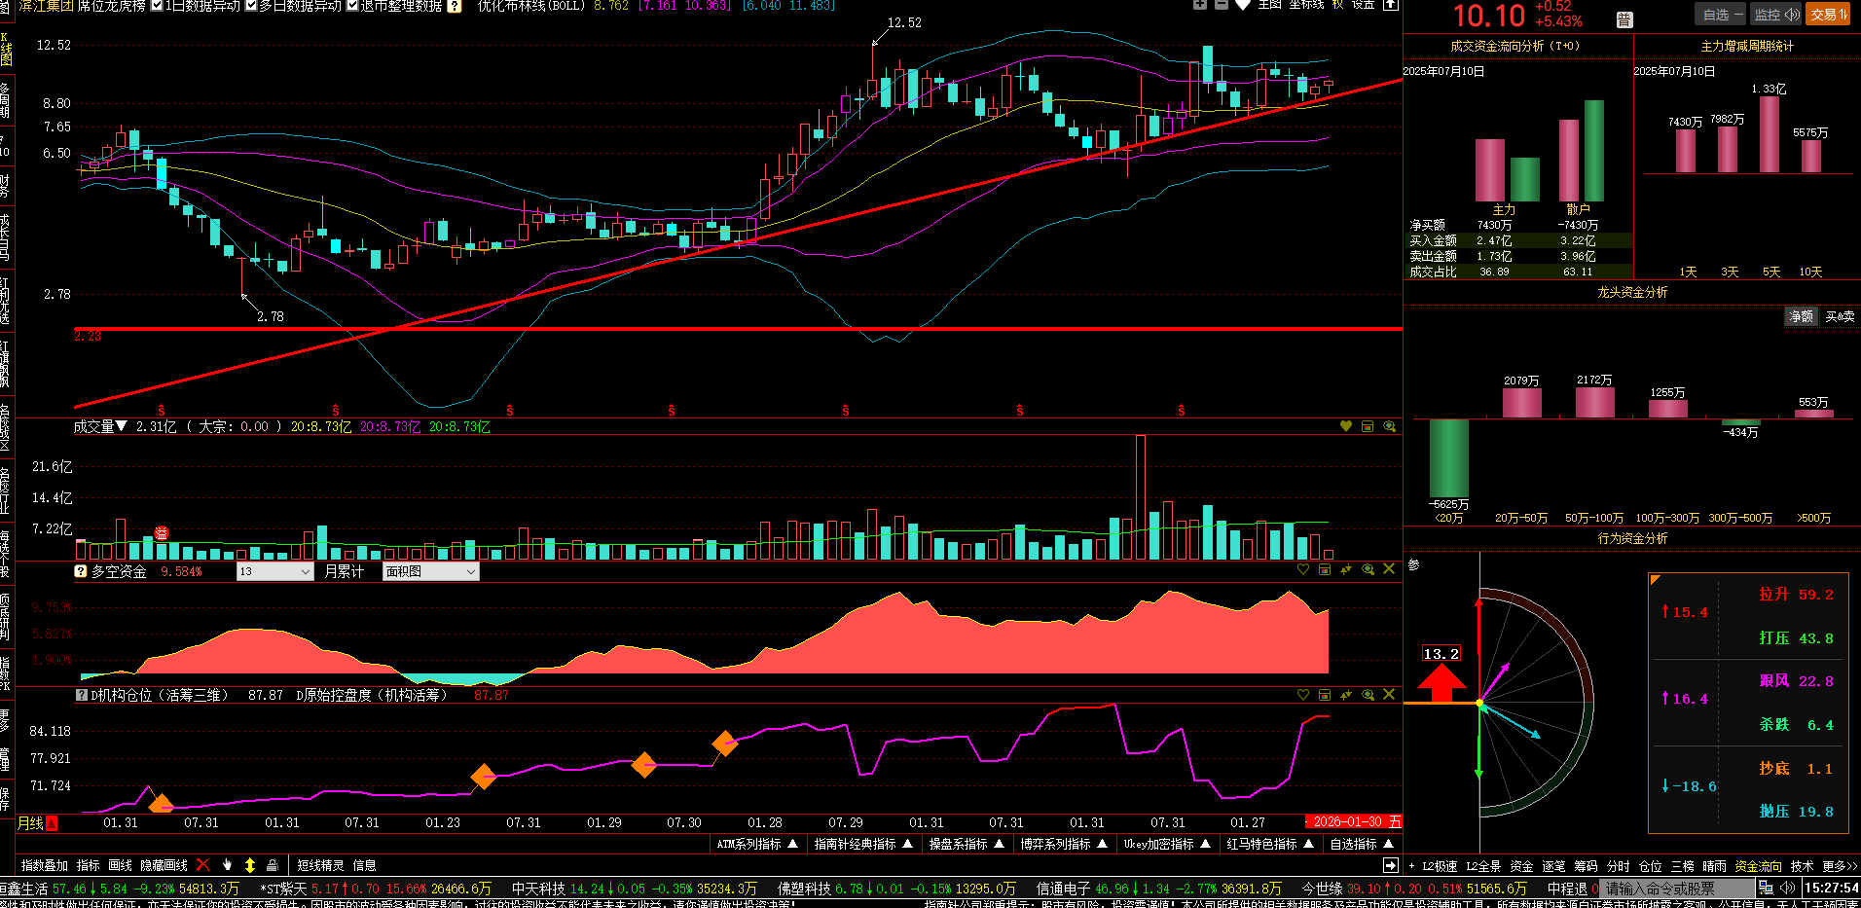The height and width of the screenshot is (908, 1861).
Task: Switch to L2全景 tab
Action: pyautogui.click(x=1483, y=866)
